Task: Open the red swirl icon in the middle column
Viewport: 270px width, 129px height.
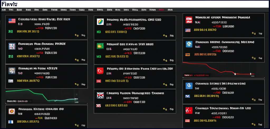Action: 100,70
